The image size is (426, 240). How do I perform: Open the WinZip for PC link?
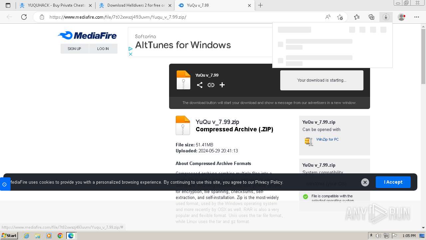tap(327, 139)
